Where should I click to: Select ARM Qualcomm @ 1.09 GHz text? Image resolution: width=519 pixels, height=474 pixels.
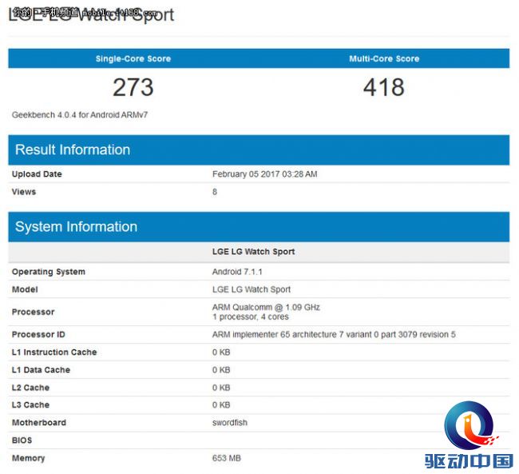266,307
